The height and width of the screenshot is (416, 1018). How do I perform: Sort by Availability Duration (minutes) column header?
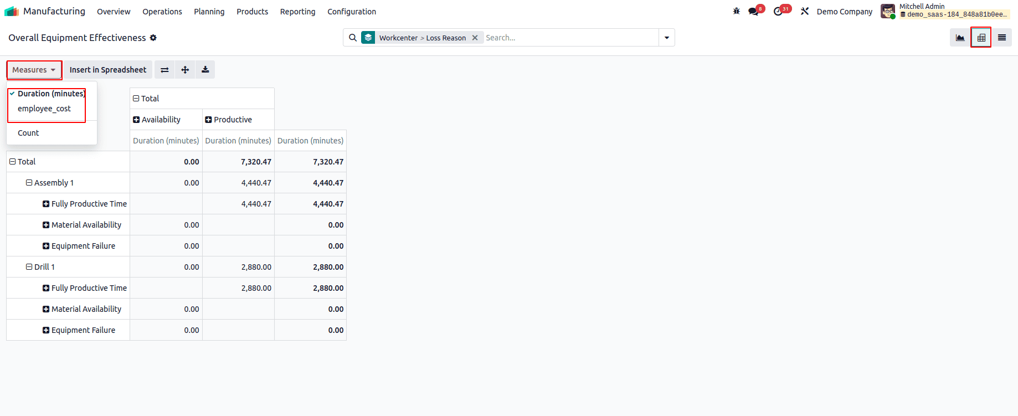(166, 141)
